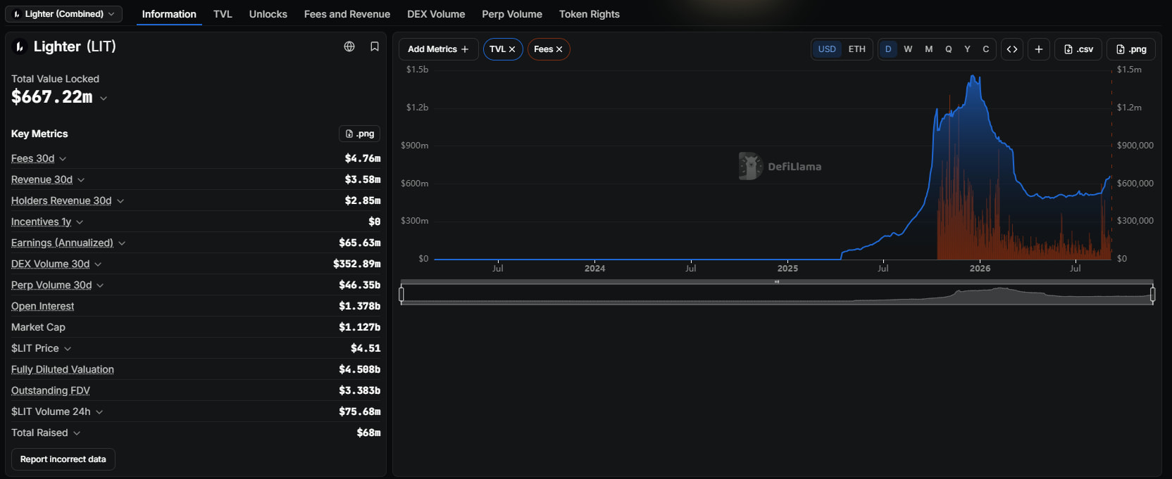Image resolution: width=1172 pixels, height=479 pixels.
Task: Click the $667.22m TVL value
Action: tap(51, 97)
